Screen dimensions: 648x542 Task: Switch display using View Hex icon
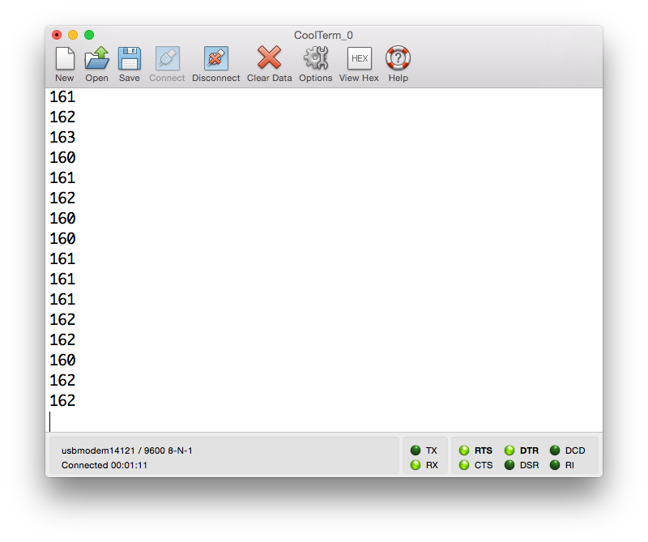359,59
